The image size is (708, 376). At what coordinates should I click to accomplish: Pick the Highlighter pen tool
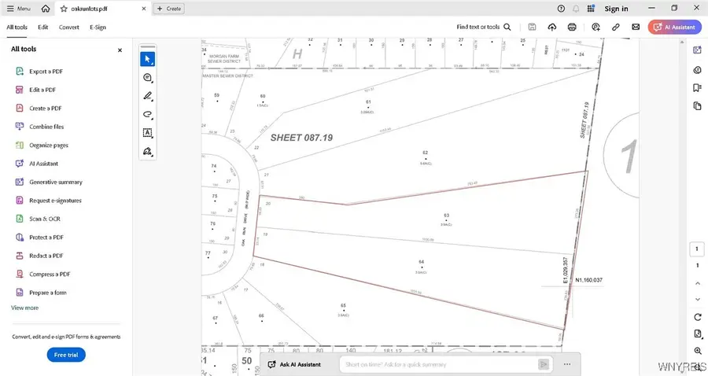[x=147, y=96]
